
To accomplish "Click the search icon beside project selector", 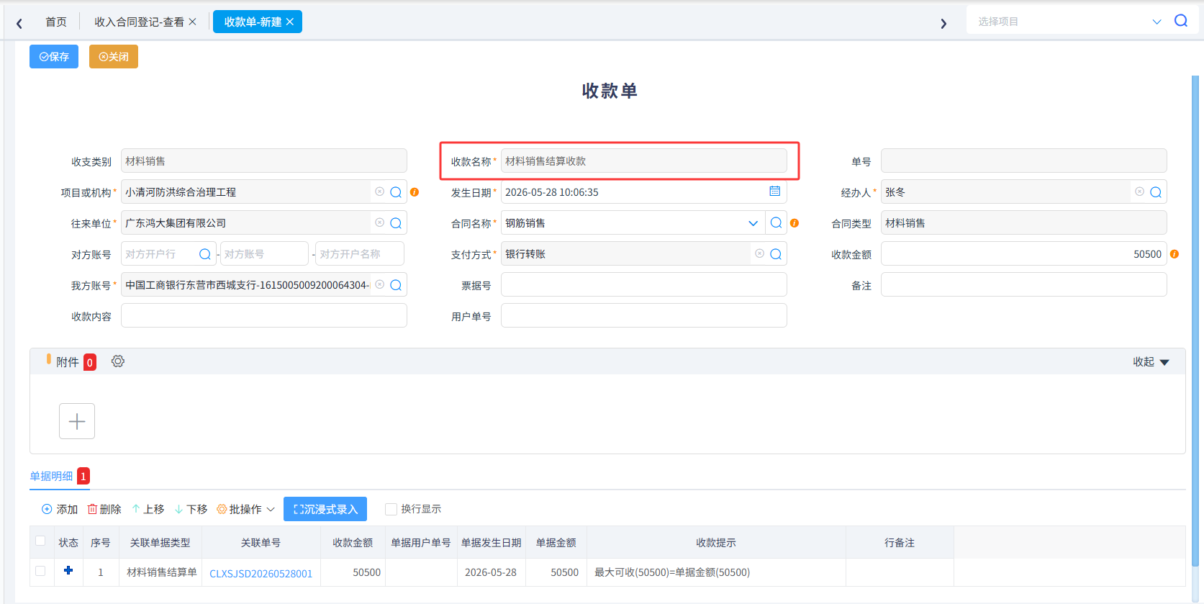I will pos(1181,21).
